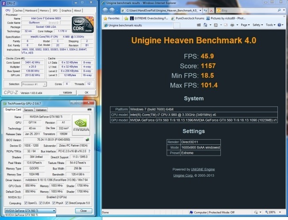Click the RSS feeds icon
This screenshot has width=288, height=220.
coord(216,25)
